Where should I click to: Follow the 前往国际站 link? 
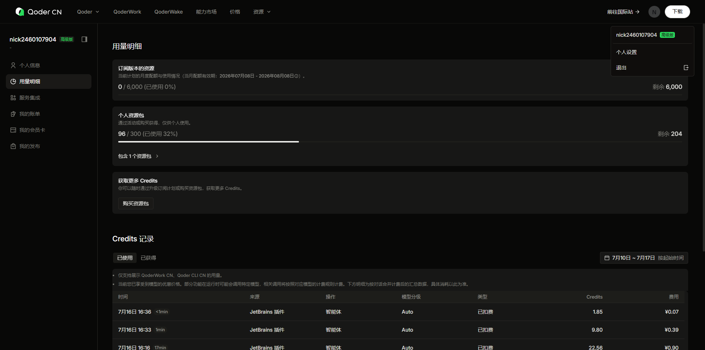pyautogui.click(x=623, y=12)
